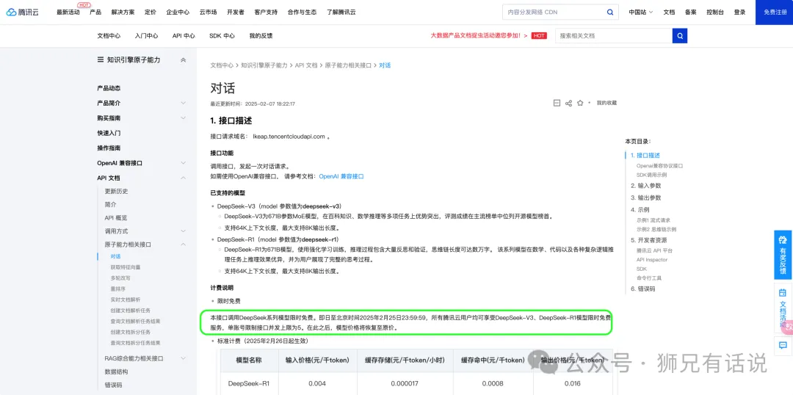Open the 定价 top menu
Screen dimensions: 793x395
click(x=150, y=12)
